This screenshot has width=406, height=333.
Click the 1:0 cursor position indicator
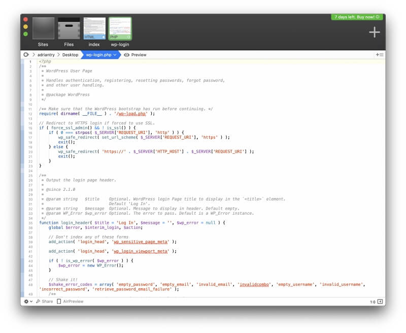[374, 301]
